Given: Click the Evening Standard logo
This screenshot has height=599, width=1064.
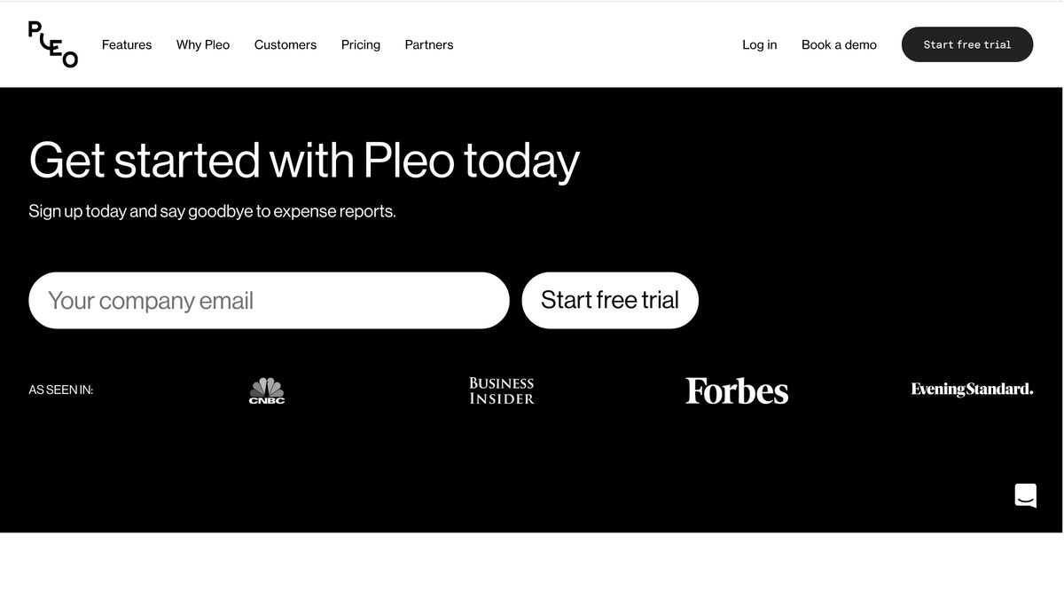Looking at the screenshot, I should [971, 389].
